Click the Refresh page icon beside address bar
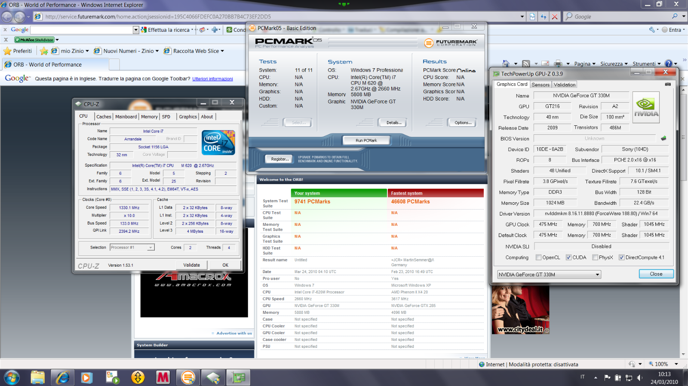The image size is (688, 386). coord(544,17)
